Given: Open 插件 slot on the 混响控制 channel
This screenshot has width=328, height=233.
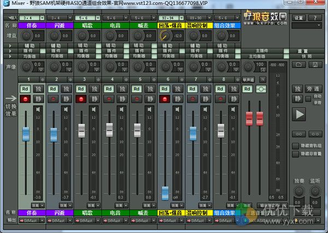Looking at the screenshot, I should tap(196, 51).
